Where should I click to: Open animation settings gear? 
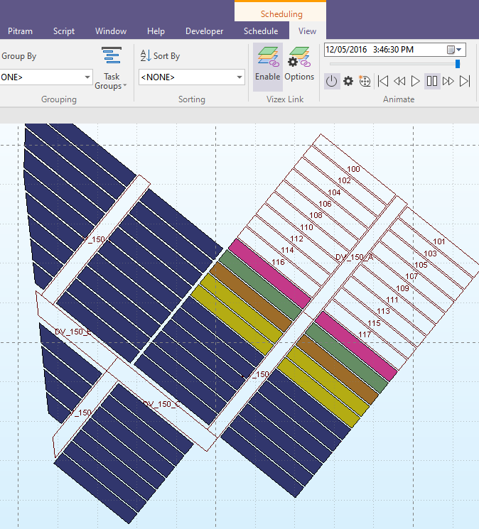(348, 82)
